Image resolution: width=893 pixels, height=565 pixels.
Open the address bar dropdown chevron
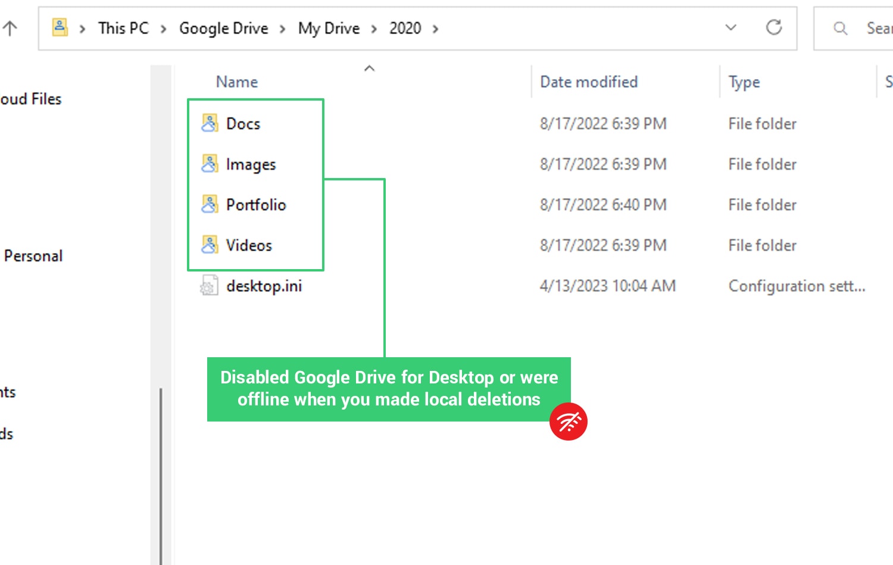pyautogui.click(x=730, y=27)
